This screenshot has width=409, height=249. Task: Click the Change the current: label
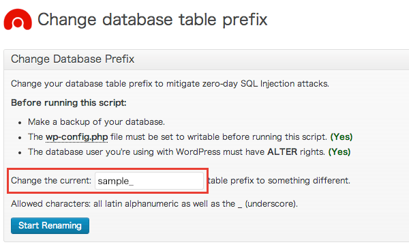(51, 180)
